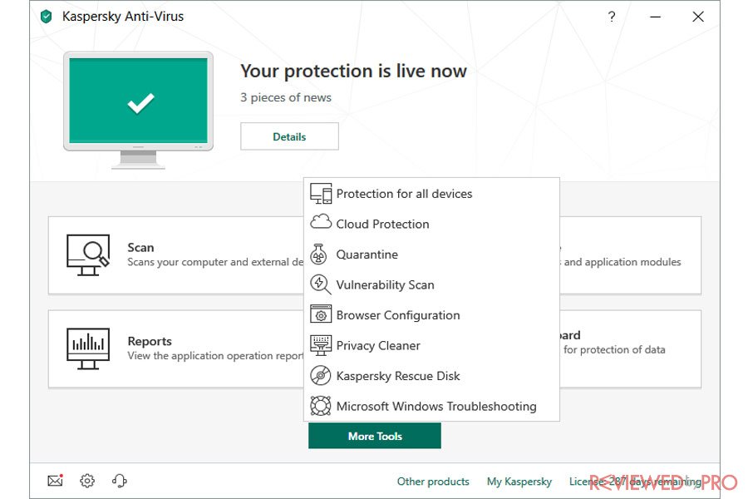This screenshot has width=748, height=499.
Task: Click the Cloud Protection cloud icon
Action: click(321, 222)
